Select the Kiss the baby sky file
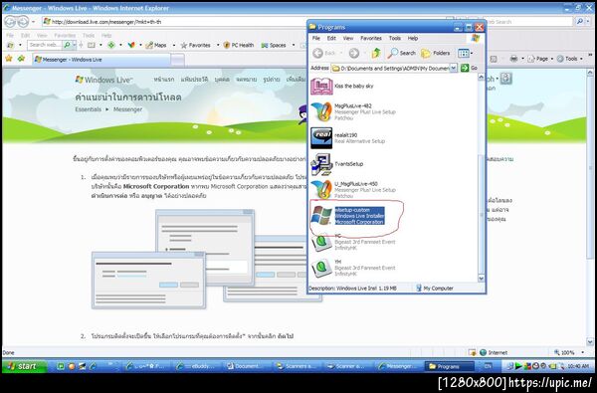597x393 pixels. pyautogui.click(x=342, y=87)
